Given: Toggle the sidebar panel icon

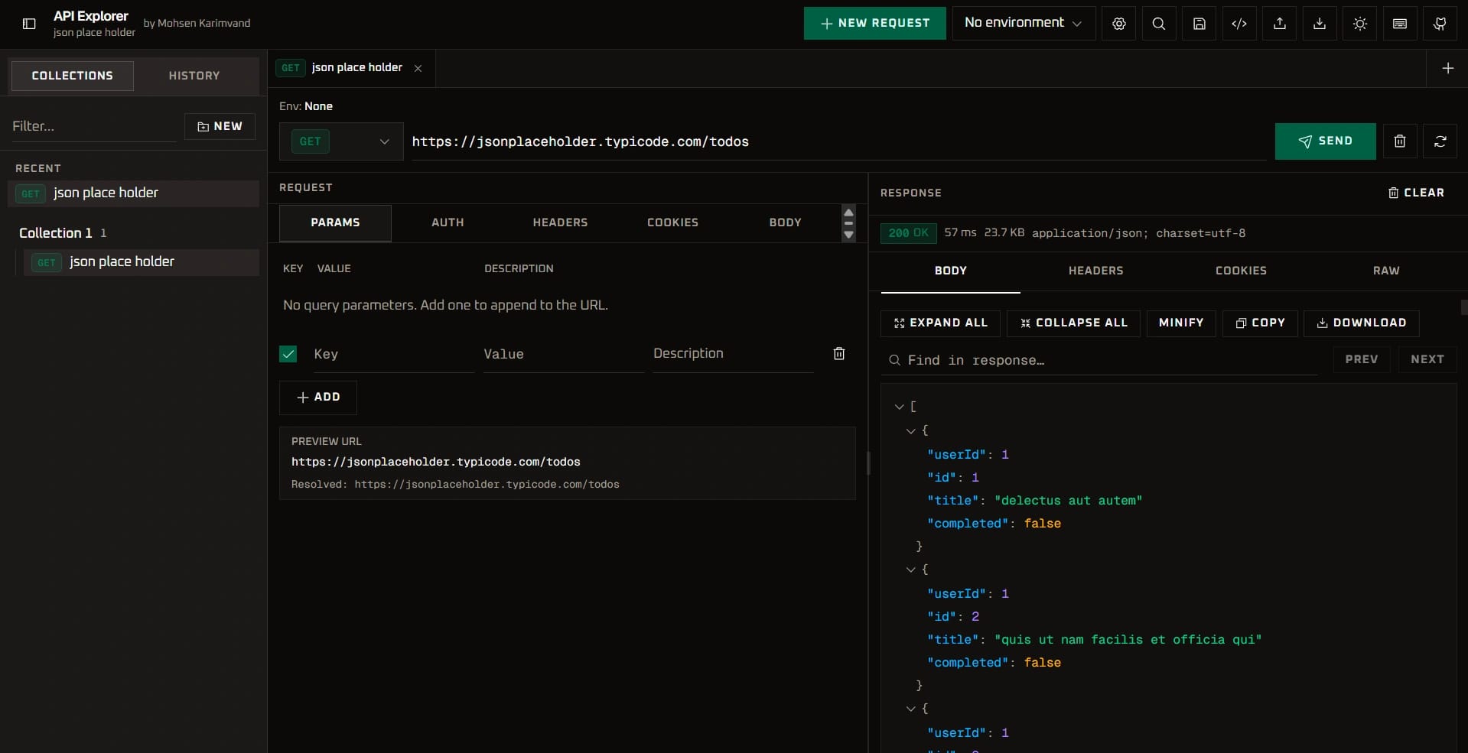Looking at the screenshot, I should (x=29, y=24).
